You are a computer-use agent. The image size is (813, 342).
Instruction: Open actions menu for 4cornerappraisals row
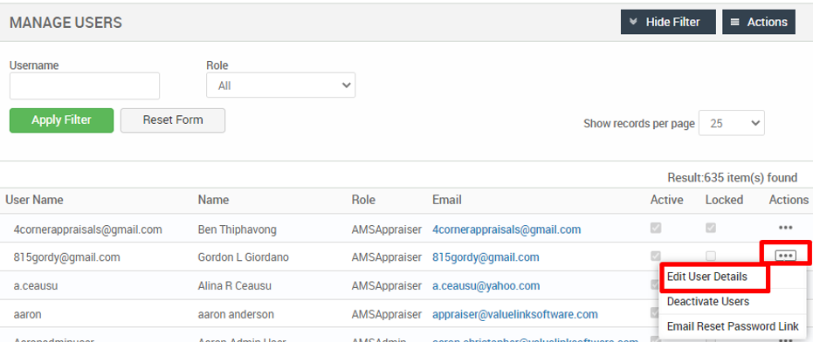(785, 228)
